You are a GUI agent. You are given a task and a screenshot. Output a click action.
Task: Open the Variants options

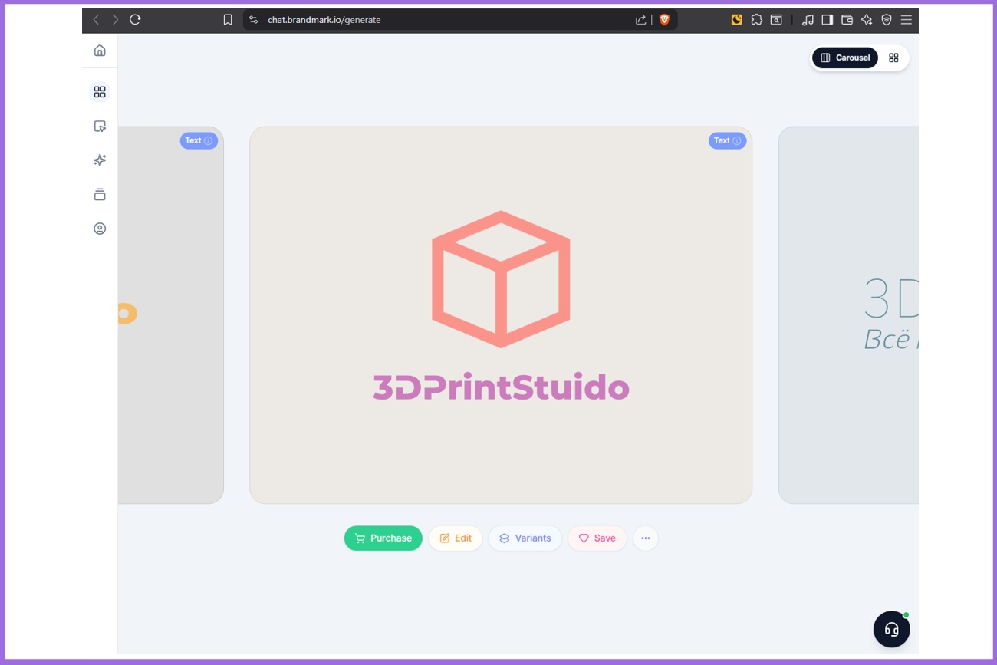pyautogui.click(x=525, y=538)
